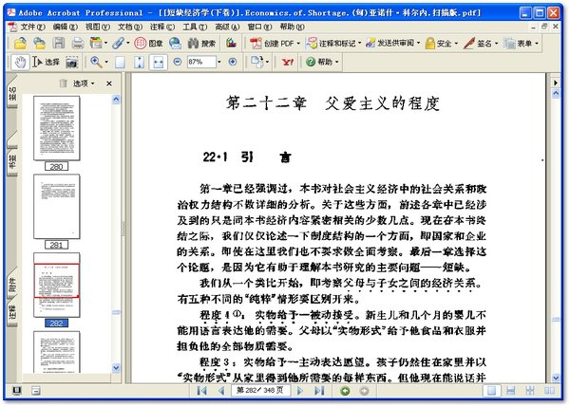Click the zoom out minus button
The image size is (570, 407).
point(178,62)
